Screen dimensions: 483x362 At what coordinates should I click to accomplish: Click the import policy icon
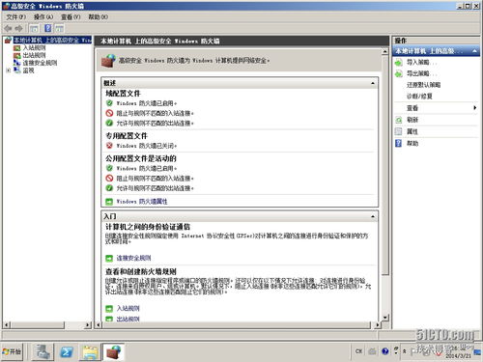399,63
